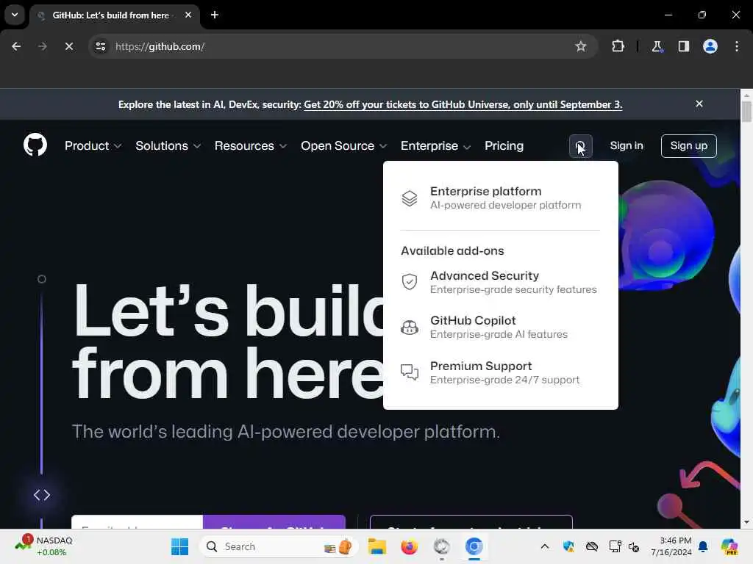Open a new browser tab
The height and width of the screenshot is (564, 753).
coord(214,15)
